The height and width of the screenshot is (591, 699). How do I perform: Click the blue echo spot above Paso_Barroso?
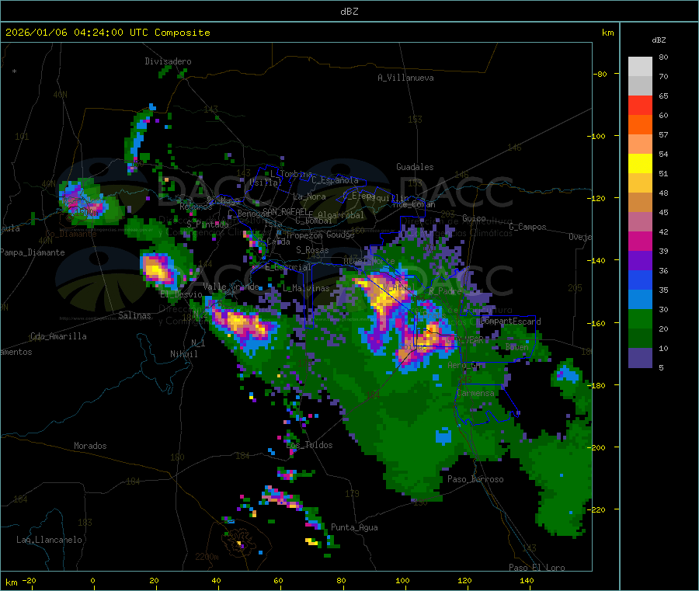443,436
